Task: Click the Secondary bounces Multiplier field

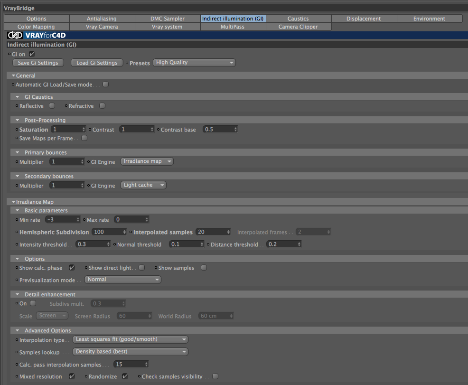Action: pos(67,185)
